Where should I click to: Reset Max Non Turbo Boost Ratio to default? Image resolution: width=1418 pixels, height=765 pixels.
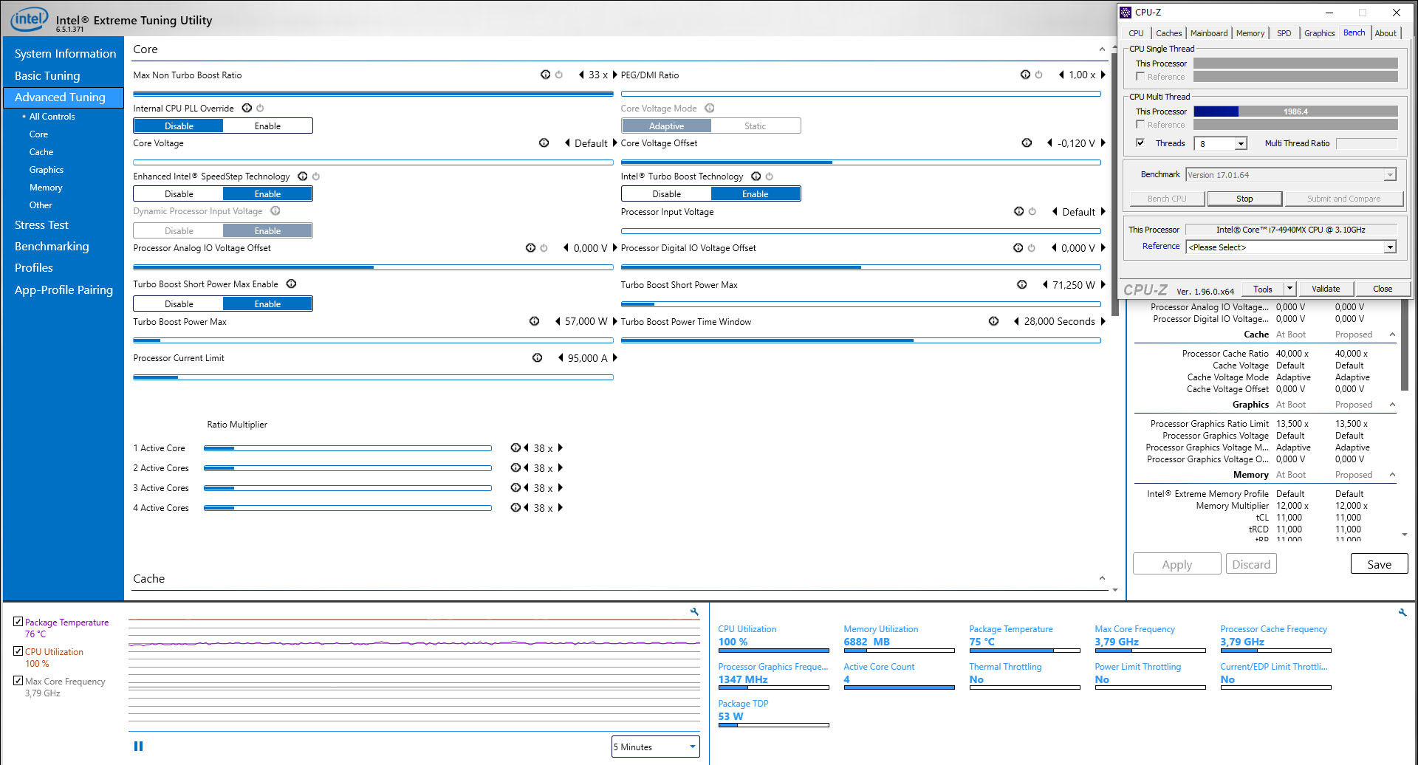point(559,75)
